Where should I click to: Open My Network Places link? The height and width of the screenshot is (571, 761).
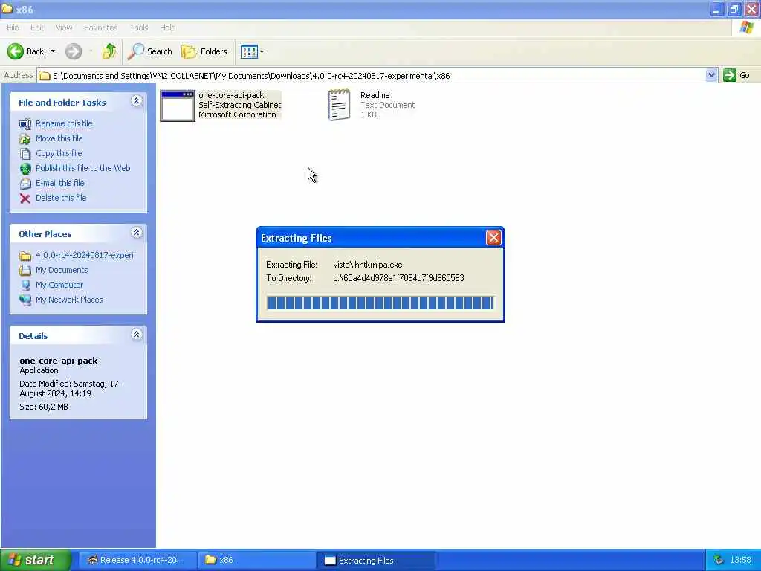pyautogui.click(x=69, y=300)
